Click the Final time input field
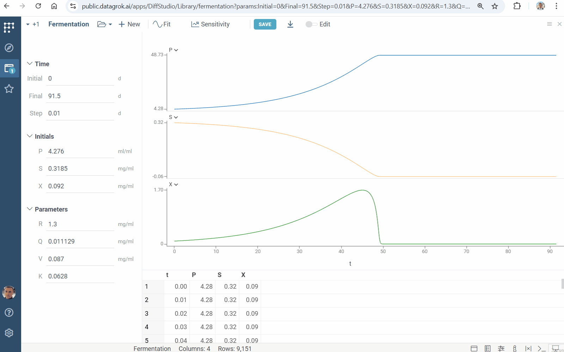This screenshot has width=564, height=352. click(80, 96)
